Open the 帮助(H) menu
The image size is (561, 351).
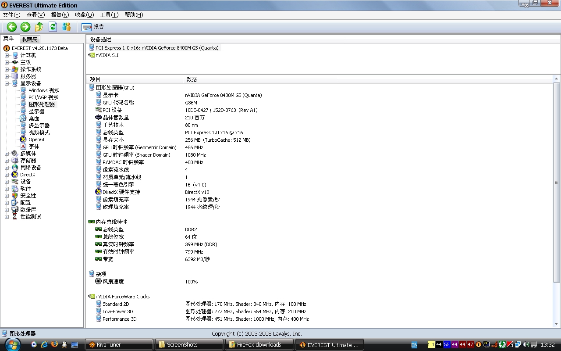coord(134,14)
